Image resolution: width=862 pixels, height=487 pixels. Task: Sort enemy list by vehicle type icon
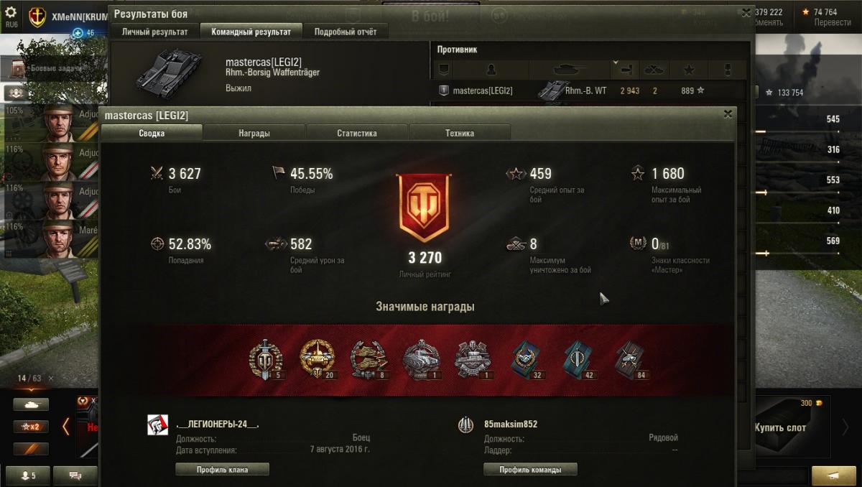570,70
